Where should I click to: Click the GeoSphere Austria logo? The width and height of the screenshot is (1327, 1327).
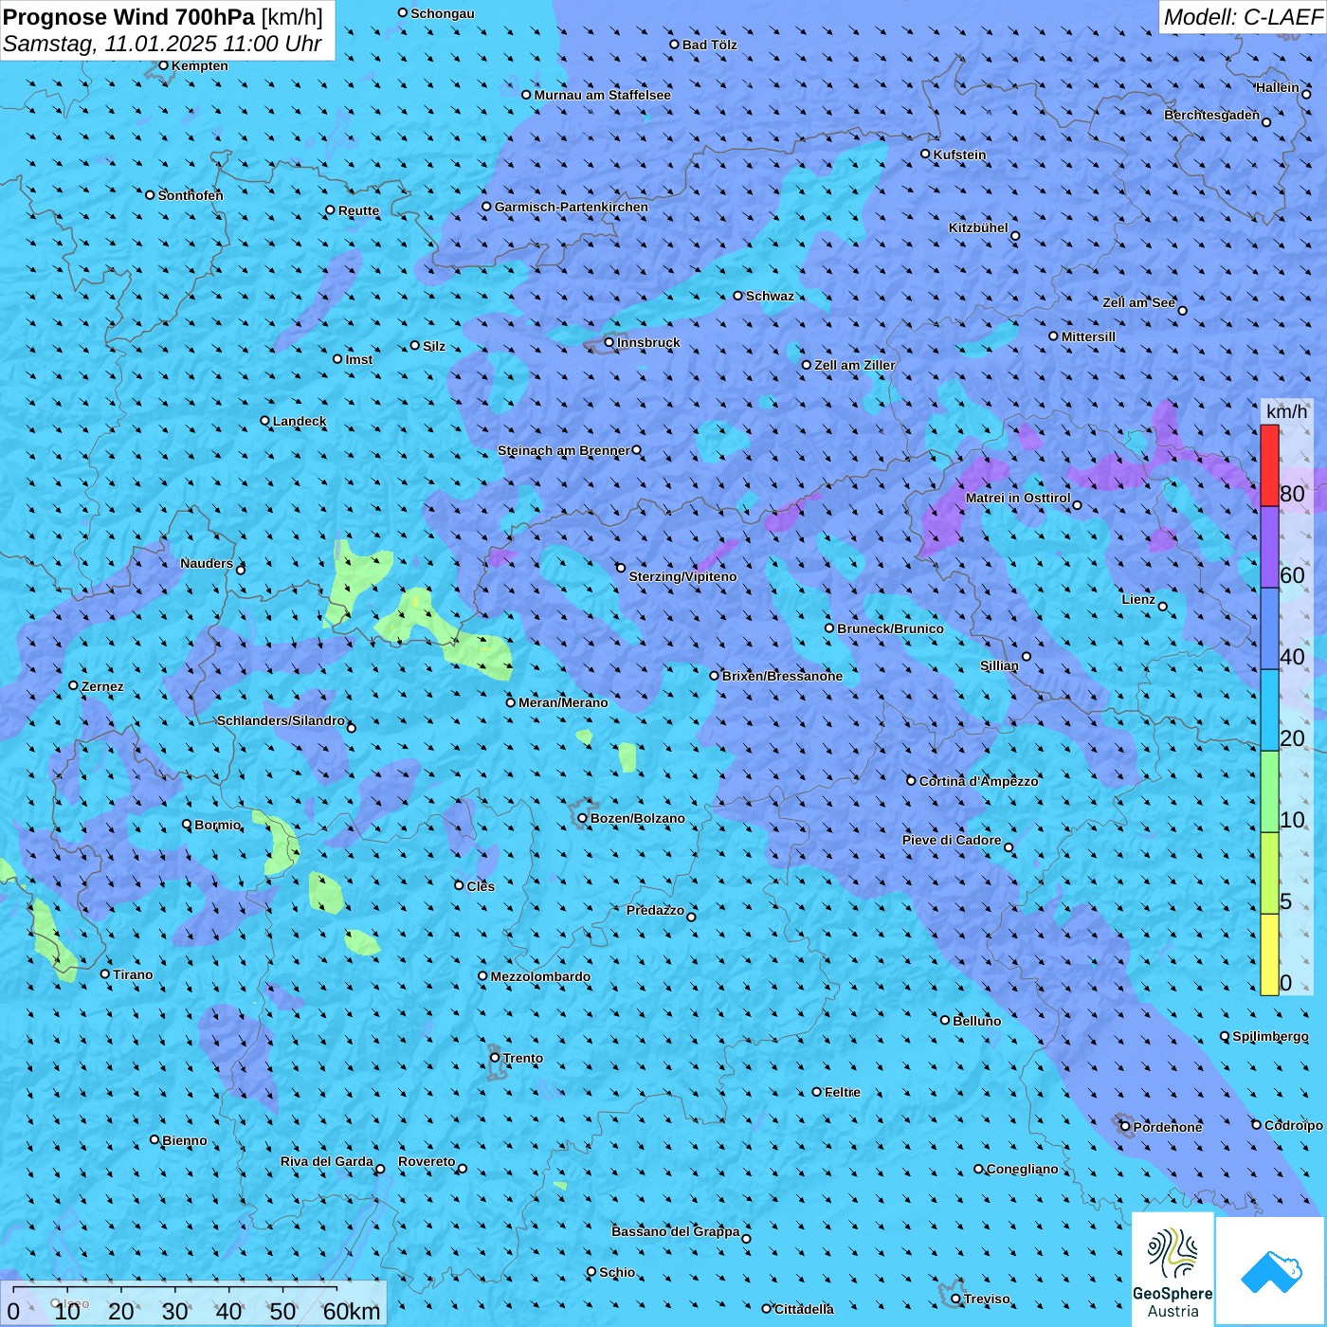1172,1269
